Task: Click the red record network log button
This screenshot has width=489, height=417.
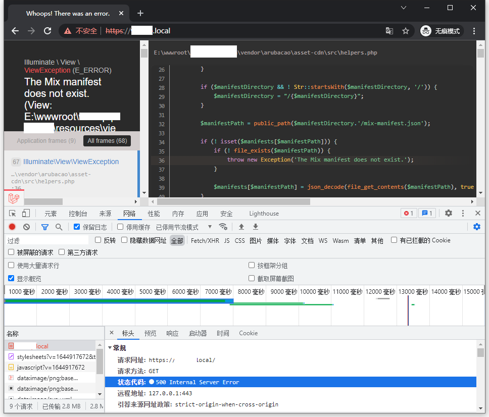Action: click(12, 227)
